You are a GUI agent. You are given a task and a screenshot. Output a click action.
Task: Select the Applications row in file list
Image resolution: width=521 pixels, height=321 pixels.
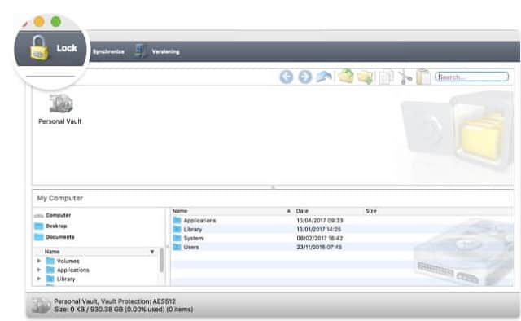click(342, 220)
